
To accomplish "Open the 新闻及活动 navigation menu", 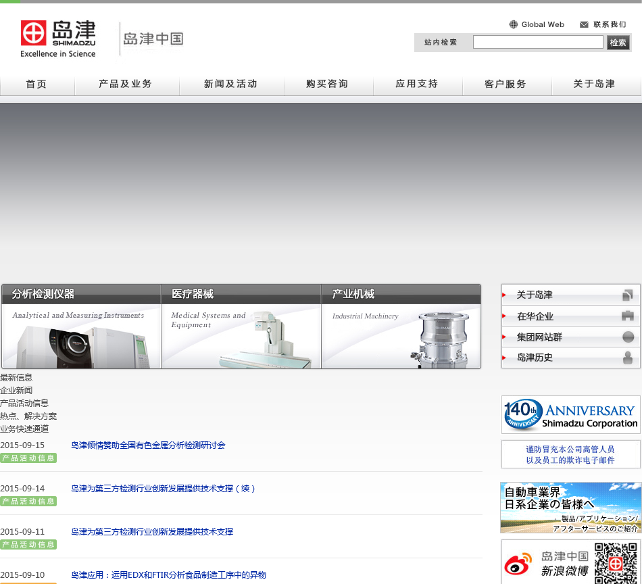I will (231, 84).
